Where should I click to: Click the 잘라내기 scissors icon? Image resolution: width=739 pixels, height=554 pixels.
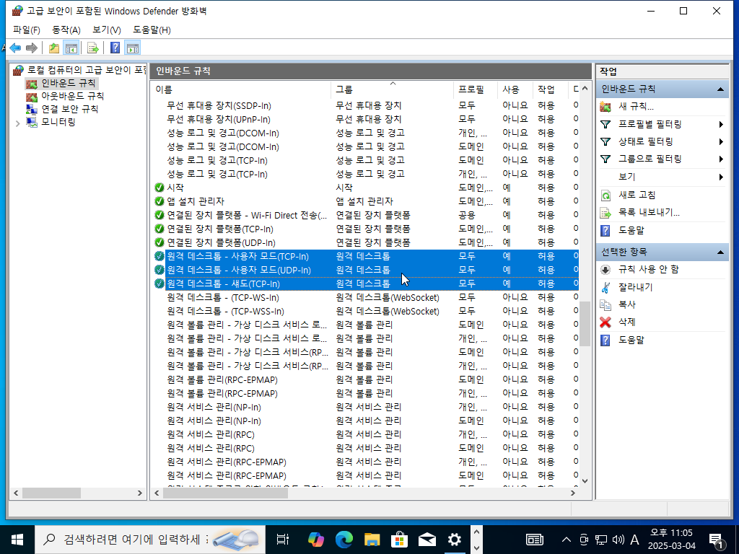605,287
